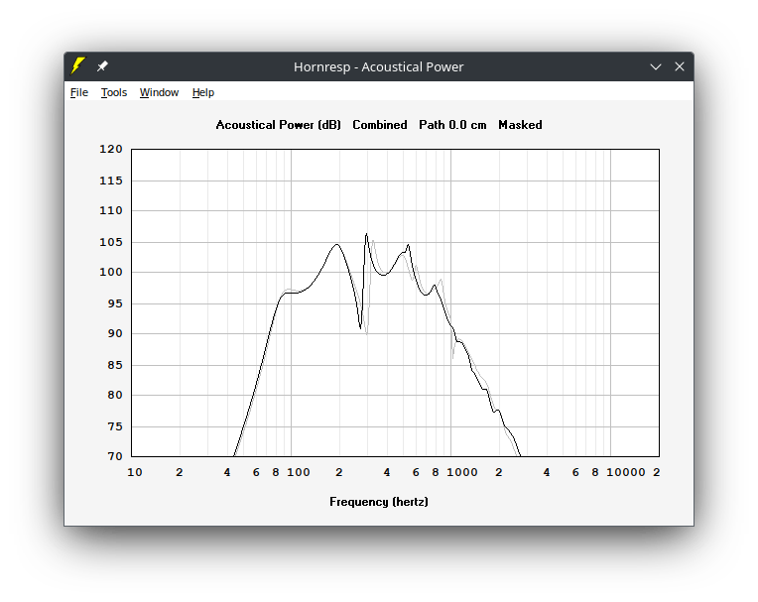
Task: Minimize window using the chevron button
Action: (656, 66)
